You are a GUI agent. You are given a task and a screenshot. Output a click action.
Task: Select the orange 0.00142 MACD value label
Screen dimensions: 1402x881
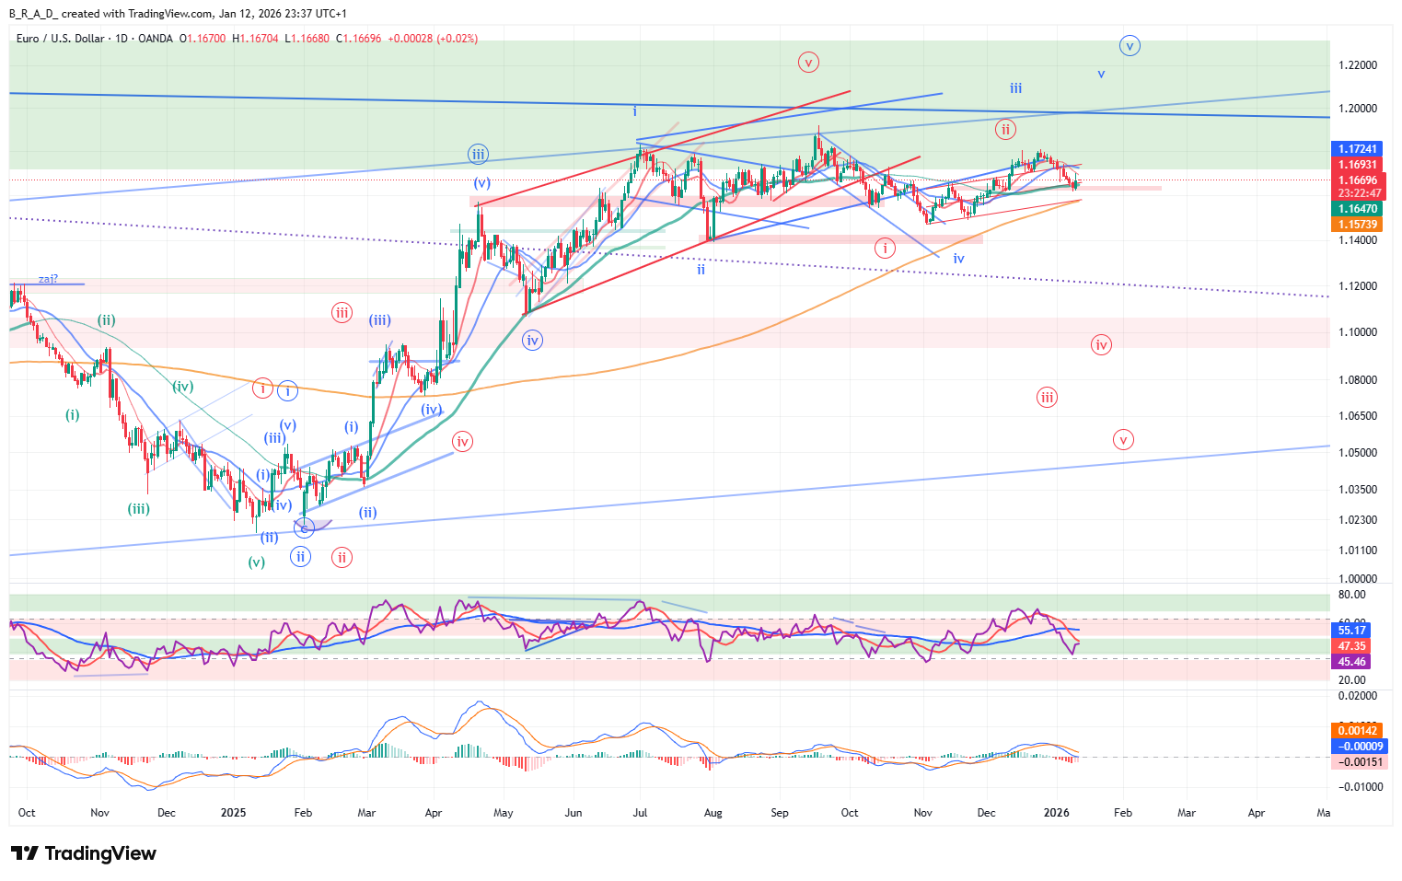[1357, 731]
